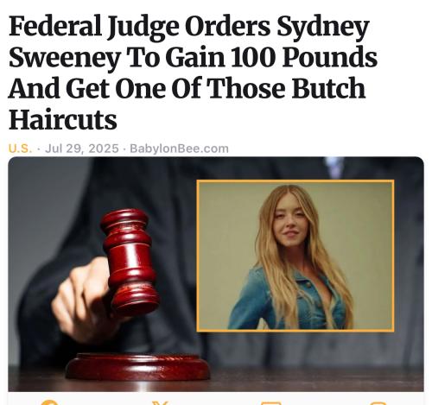Select the Jul 29, 2025 date

click(82, 149)
